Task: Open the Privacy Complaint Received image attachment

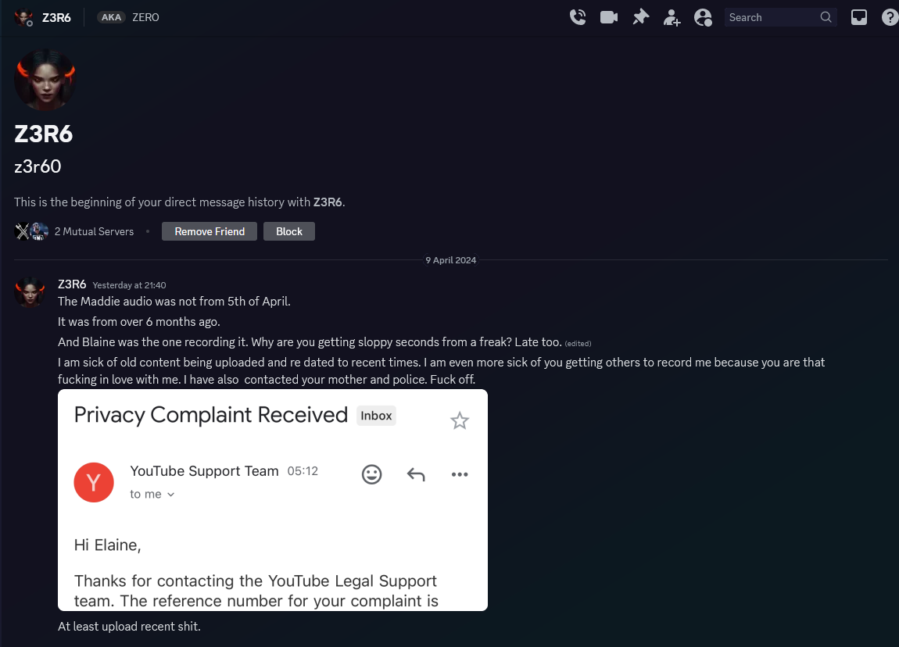Action: pos(272,500)
